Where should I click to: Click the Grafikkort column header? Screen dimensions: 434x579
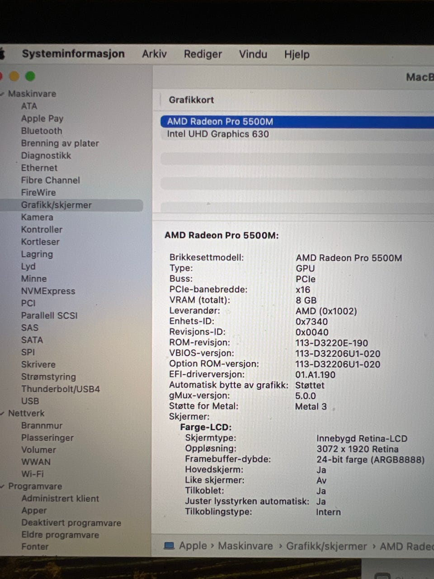[x=191, y=100]
